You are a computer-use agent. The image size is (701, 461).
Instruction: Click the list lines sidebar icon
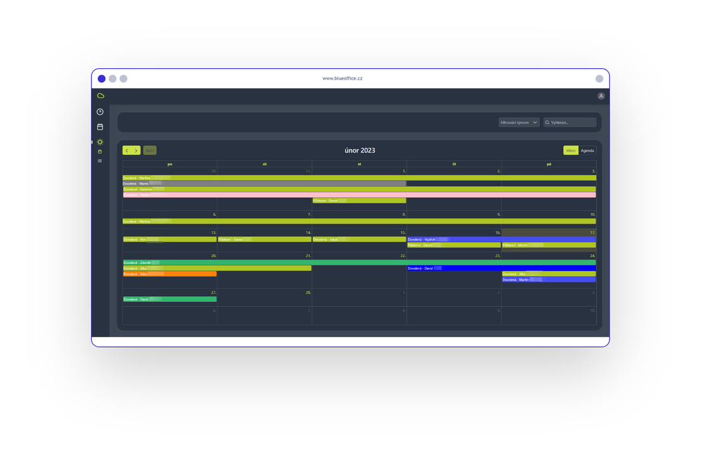pyautogui.click(x=100, y=161)
